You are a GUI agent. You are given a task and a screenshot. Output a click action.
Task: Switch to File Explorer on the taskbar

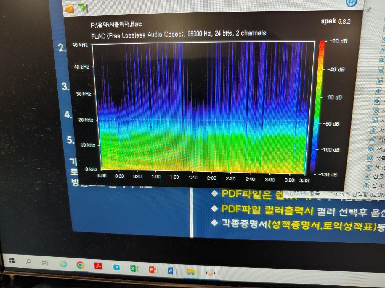pos(191,272)
